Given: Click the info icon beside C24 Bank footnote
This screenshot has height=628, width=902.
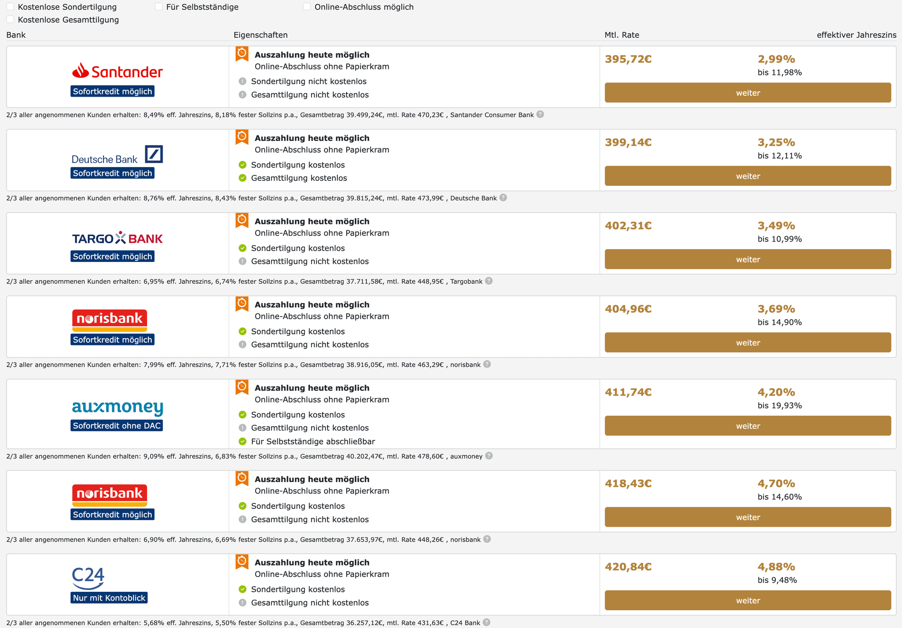Looking at the screenshot, I should 487,622.
